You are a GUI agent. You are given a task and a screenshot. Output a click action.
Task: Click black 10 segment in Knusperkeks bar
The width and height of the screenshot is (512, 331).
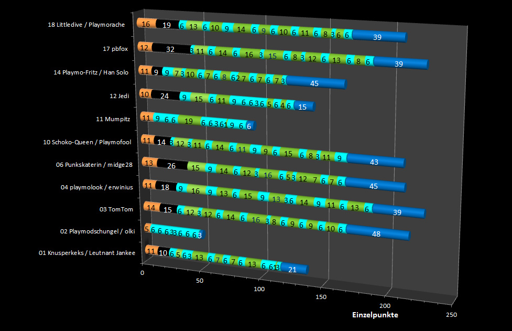(164, 252)
